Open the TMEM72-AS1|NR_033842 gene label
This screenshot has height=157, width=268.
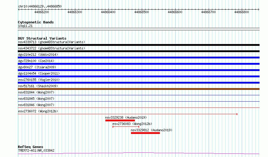[x=36, y=150]
